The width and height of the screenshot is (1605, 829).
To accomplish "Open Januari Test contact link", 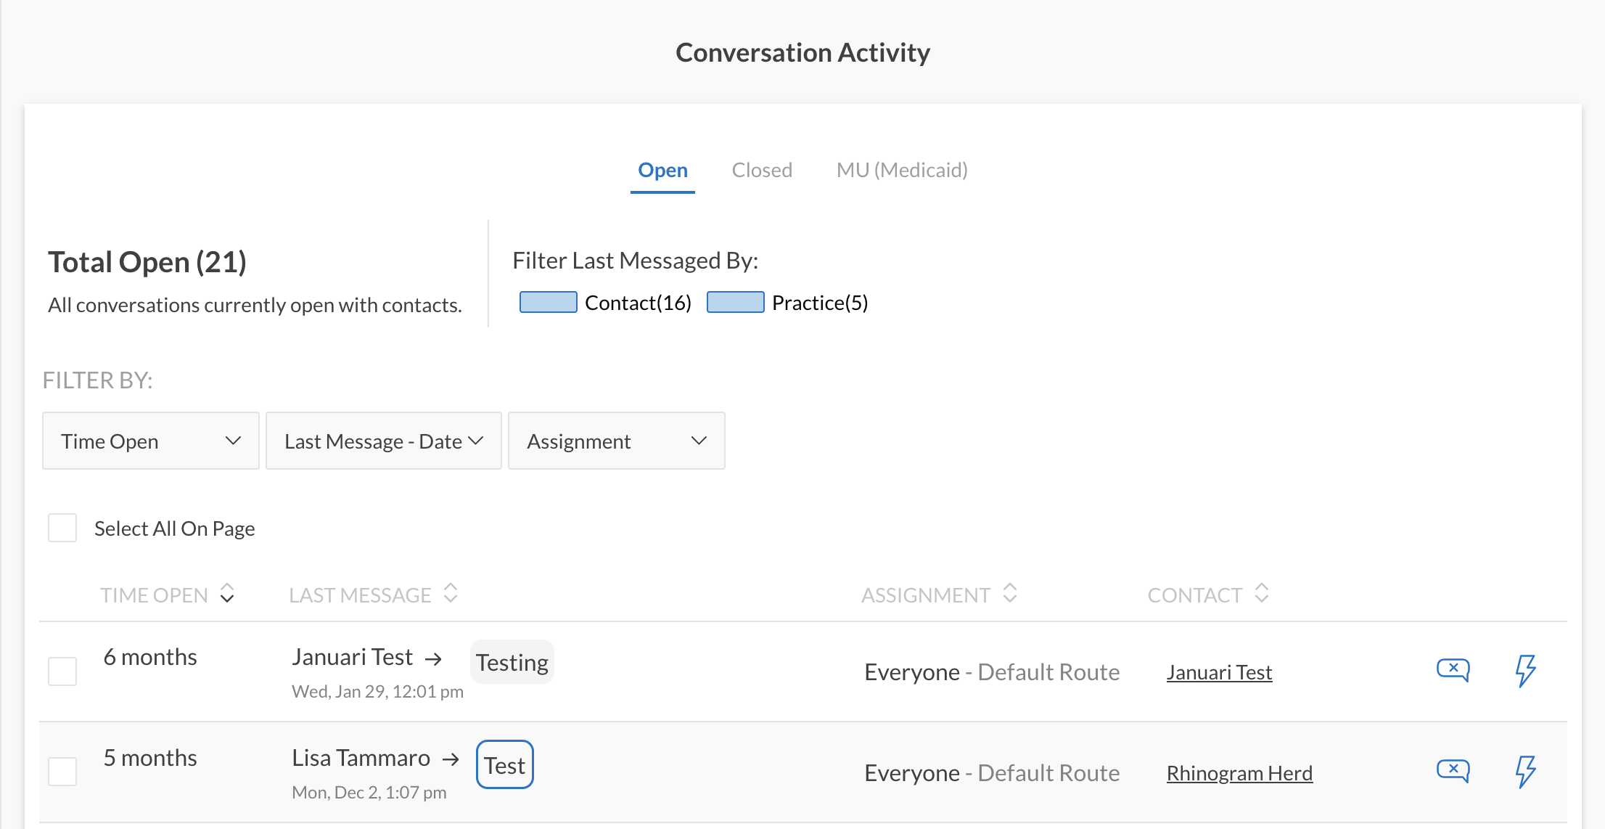I will point(1219,672).
